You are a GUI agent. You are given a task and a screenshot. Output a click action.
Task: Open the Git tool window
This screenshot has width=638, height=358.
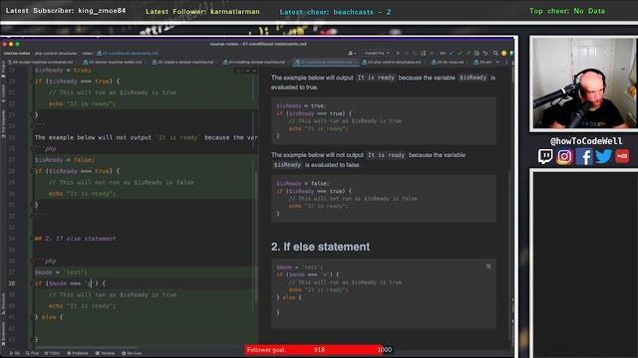pos(14,353)
